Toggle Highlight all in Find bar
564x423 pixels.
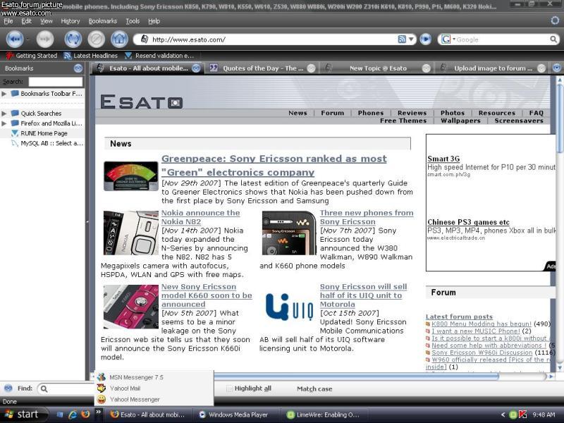(x=249, y=389)
